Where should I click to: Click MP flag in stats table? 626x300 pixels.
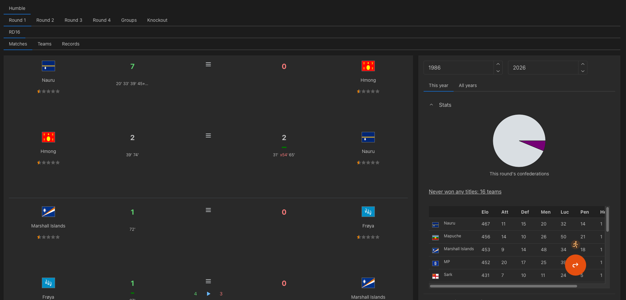(x=435, y=263)
